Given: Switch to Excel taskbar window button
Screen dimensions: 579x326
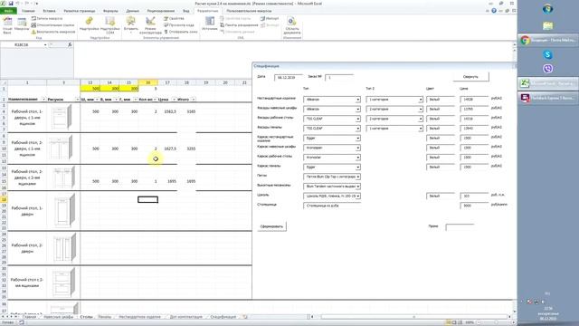Looking at the screenshot, I should 548,83.
